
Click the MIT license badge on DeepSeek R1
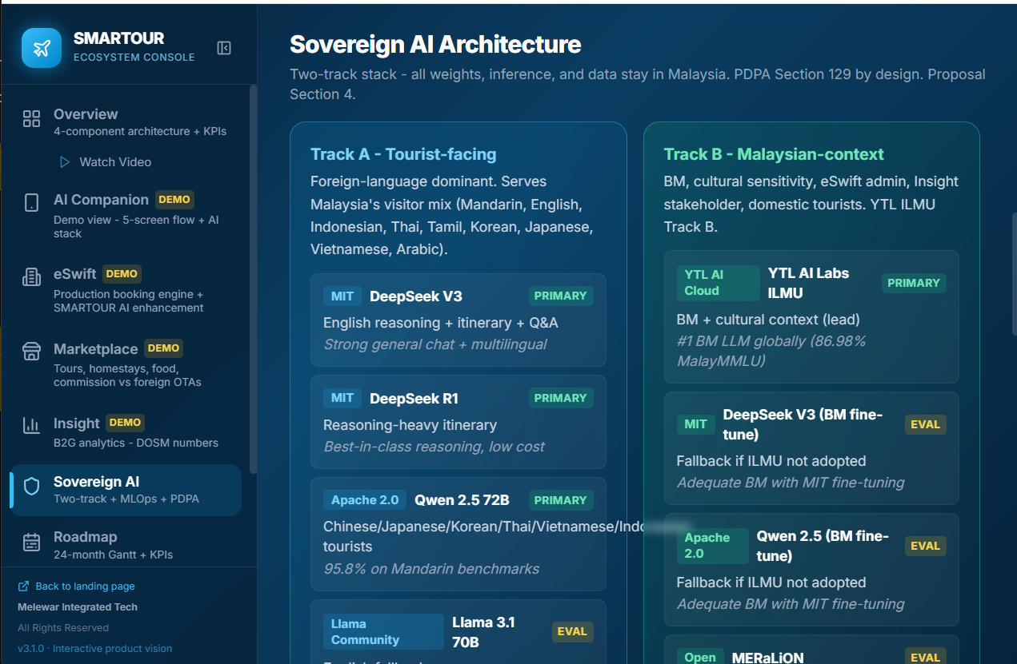point(342,398)
